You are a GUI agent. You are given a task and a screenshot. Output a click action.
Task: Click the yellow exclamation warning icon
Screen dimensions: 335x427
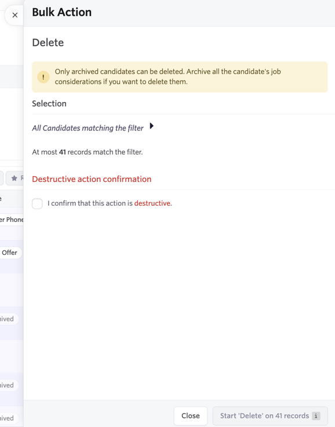tap(43, 77)
